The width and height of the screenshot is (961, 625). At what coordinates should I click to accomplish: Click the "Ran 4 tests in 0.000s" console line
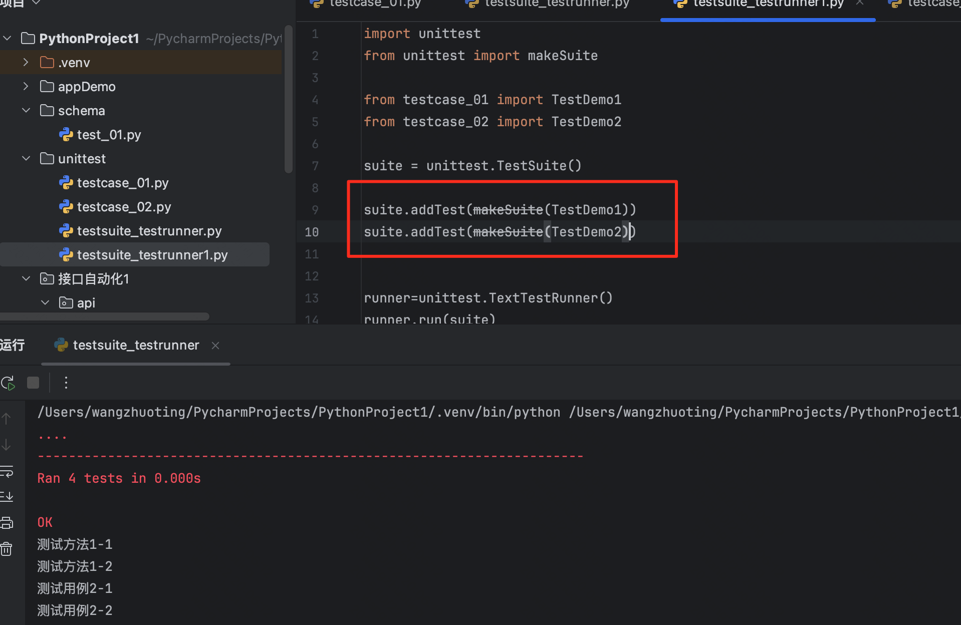(119, 478)
